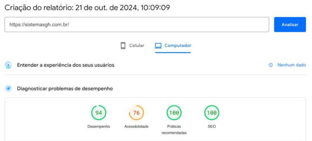Select the Computador tab label
Viewport: 312px width, 141px height.
(178, 46)
